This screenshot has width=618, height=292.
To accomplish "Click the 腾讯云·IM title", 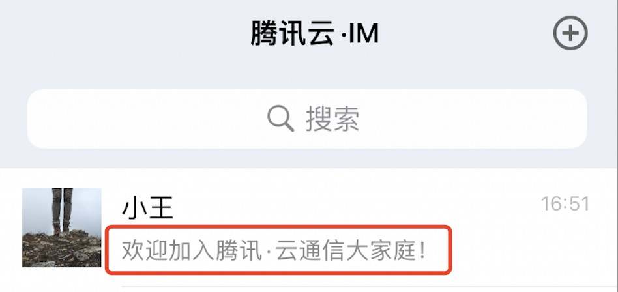I will pyautogui.click(x=314, y=33).
